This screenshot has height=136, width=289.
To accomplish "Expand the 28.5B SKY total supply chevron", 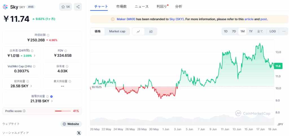I will click(x=31, y=86).
